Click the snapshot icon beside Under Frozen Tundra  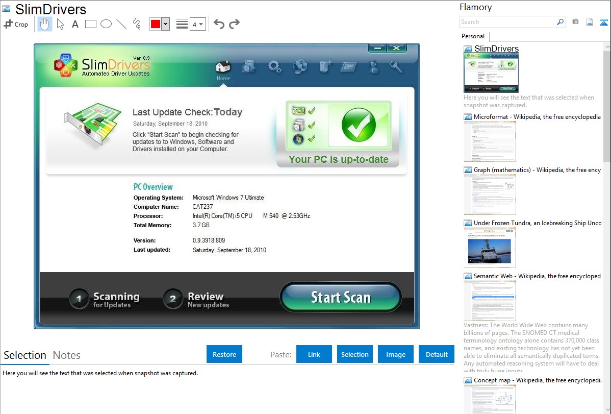pyautogui.click(x=468, y=223)
